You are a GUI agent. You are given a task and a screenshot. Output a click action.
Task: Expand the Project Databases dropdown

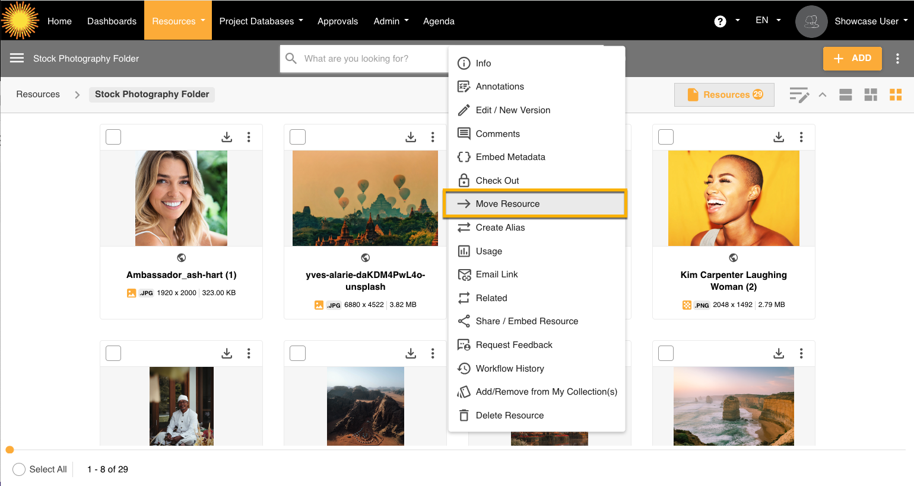click(261, 21)
